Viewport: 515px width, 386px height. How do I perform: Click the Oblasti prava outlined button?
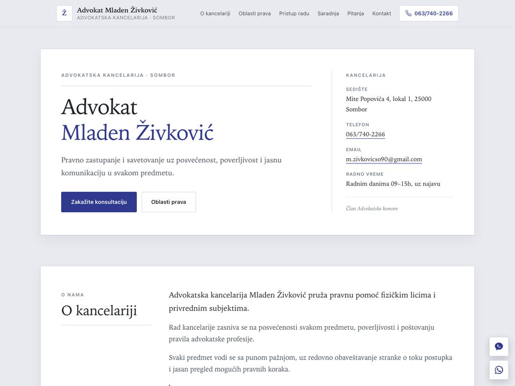tap(168, 202)
